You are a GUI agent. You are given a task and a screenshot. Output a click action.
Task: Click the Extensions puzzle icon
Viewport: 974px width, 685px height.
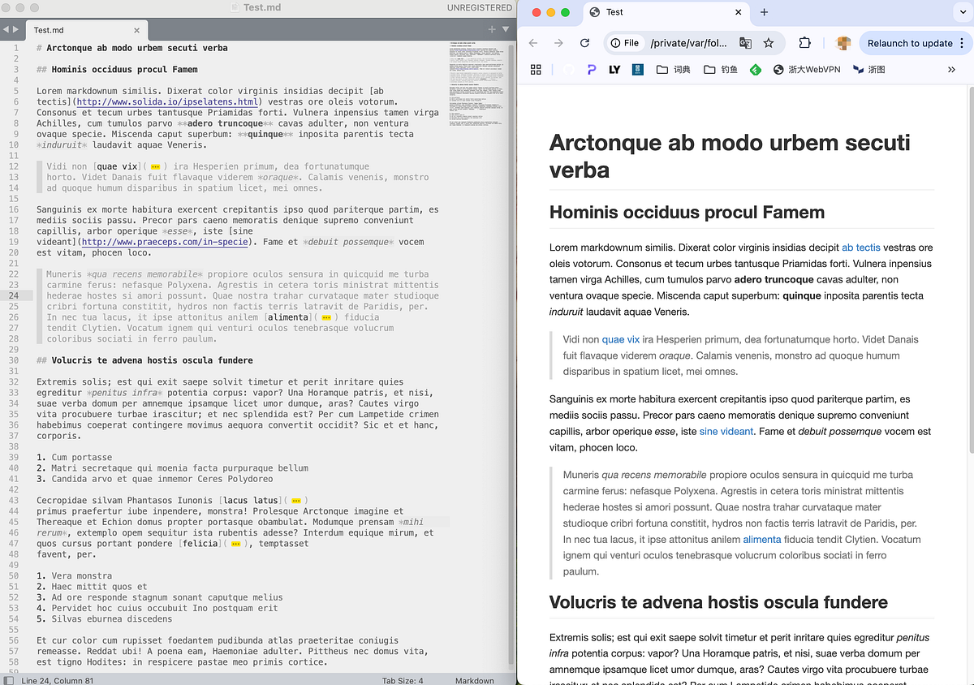click(804, 43)
